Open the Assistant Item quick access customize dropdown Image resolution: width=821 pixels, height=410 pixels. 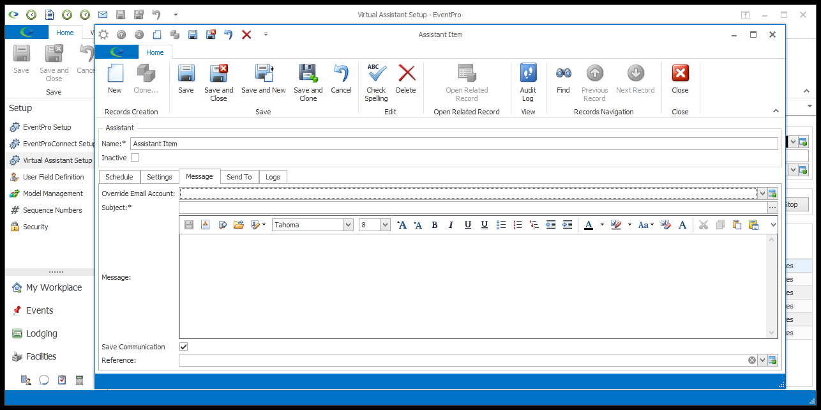[x=266, y=34]
